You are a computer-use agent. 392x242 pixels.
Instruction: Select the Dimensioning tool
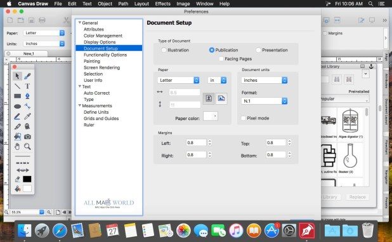tap(27, 106)
